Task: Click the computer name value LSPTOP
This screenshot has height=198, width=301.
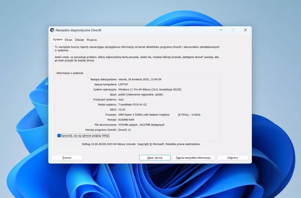Action: [x=123, y=84]
